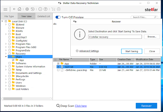Toggle the Turn Off Preview switch
Viewport: 163px width, 112px height.
pyautogui.click(x=58, y=17)
